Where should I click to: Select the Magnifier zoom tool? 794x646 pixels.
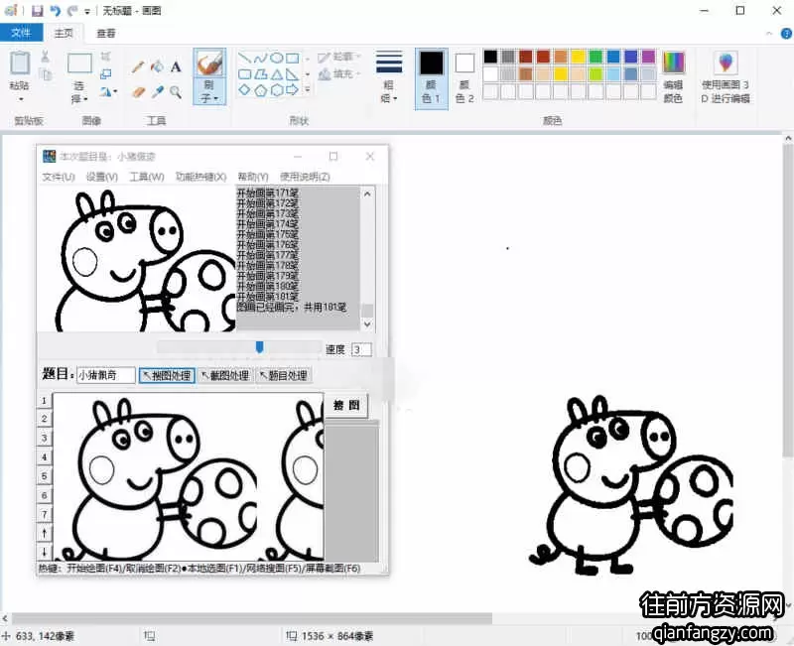176,91
